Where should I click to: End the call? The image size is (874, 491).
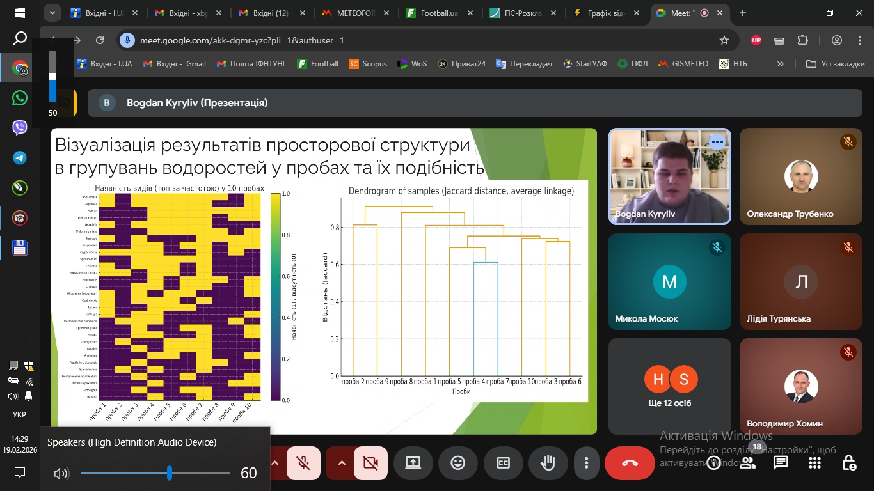(x=629, y=462)
